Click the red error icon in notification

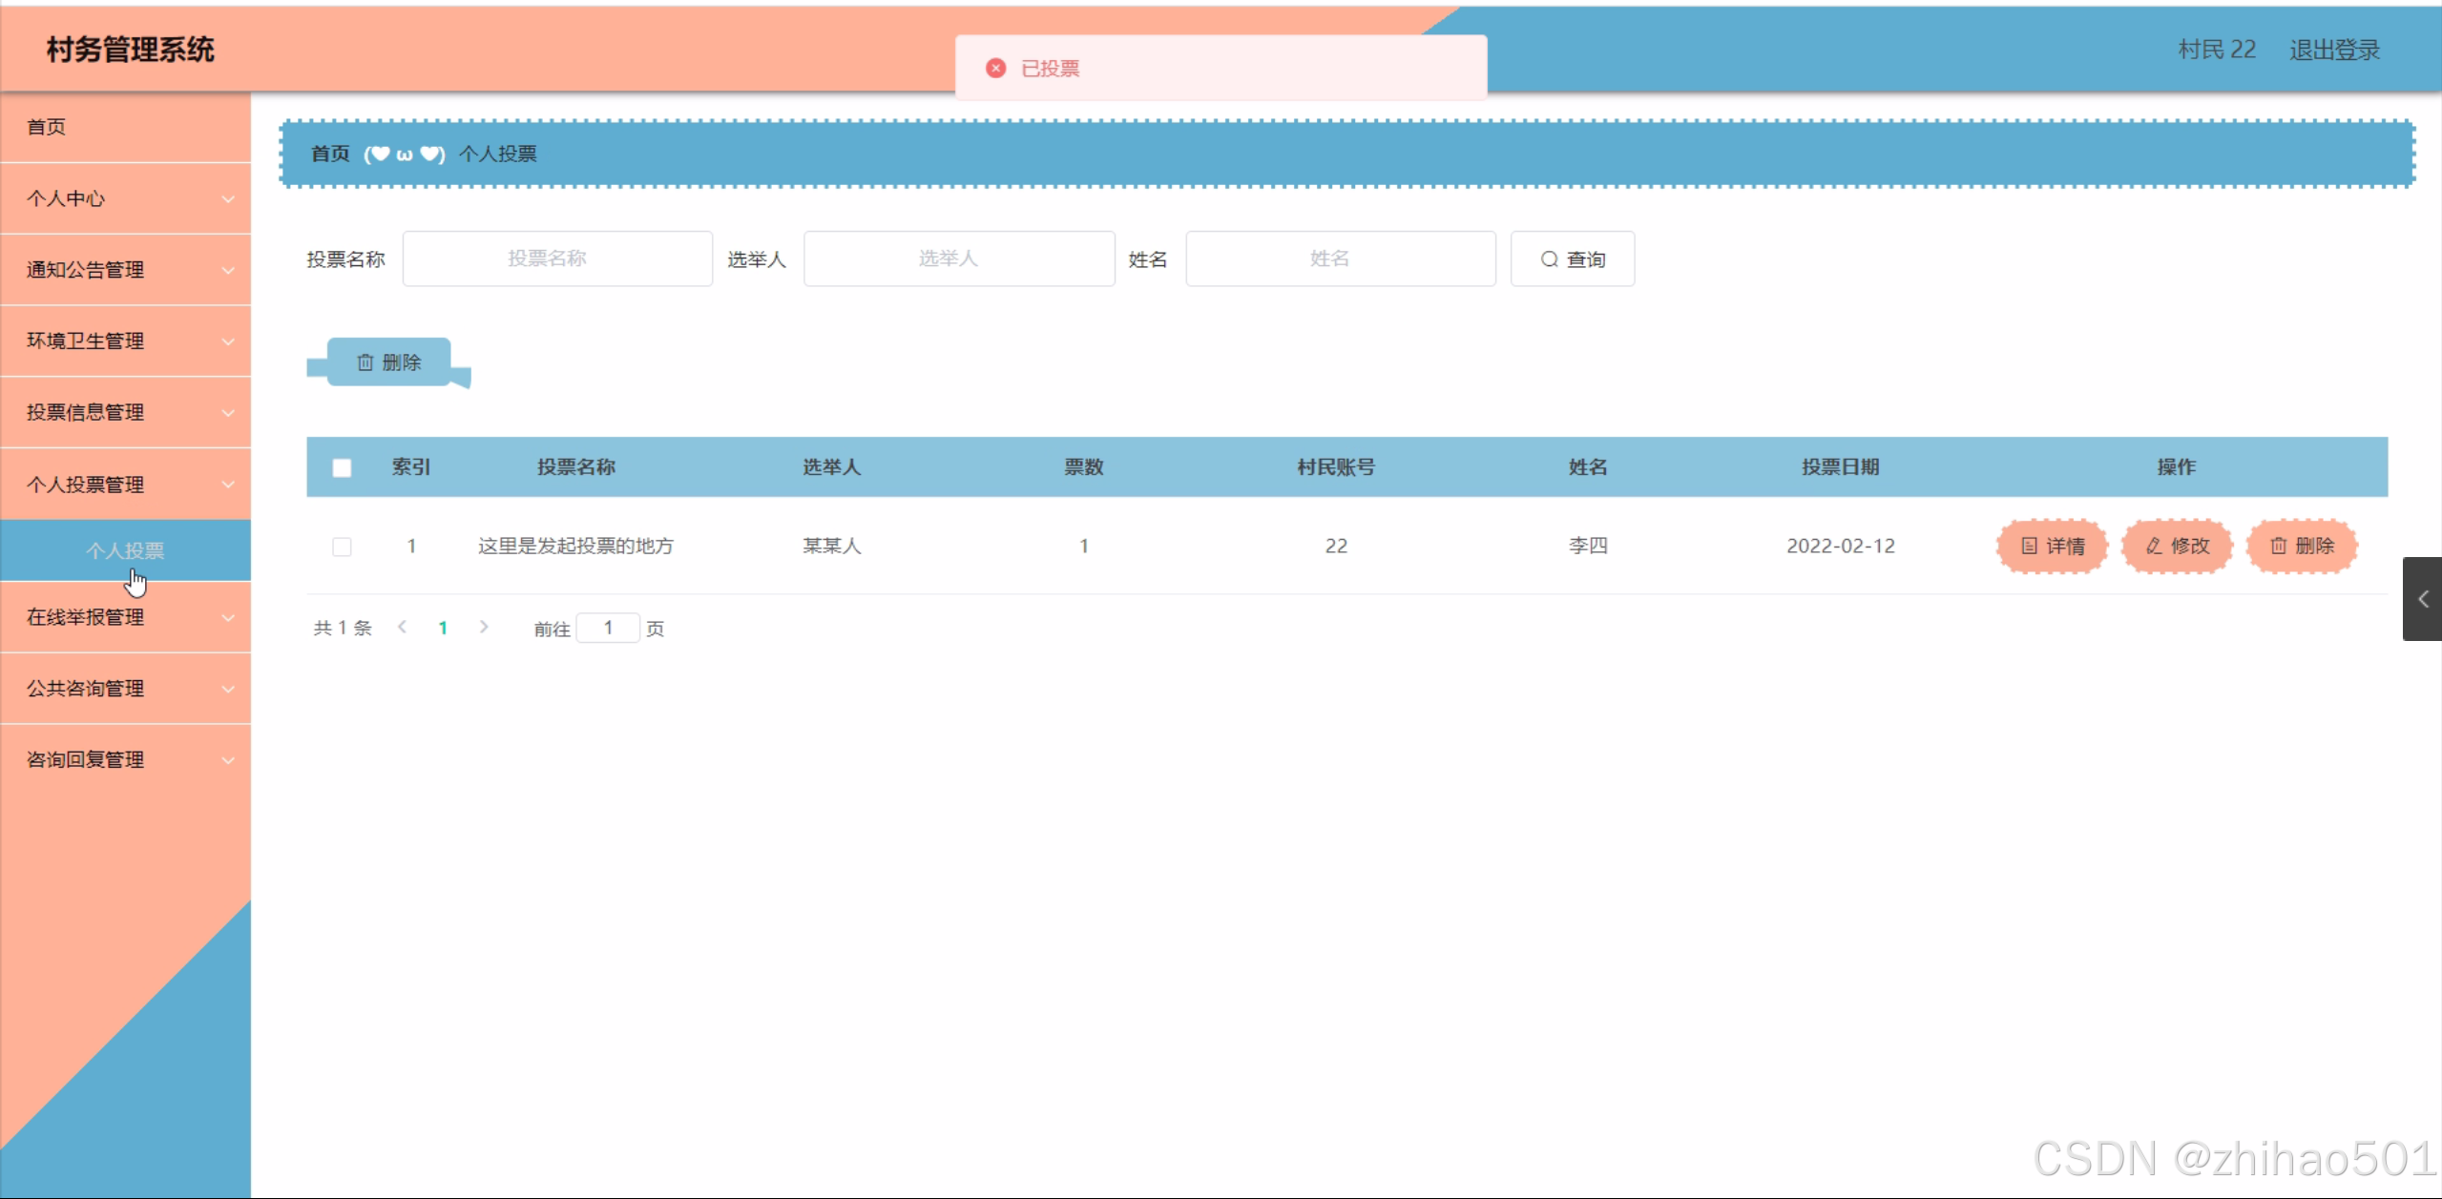(995, 68)
